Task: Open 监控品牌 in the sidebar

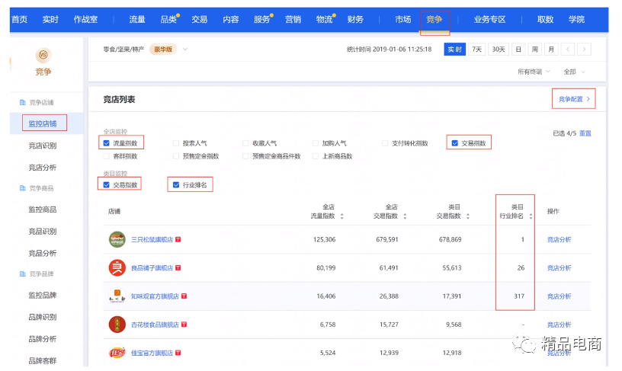Action: 43,295
